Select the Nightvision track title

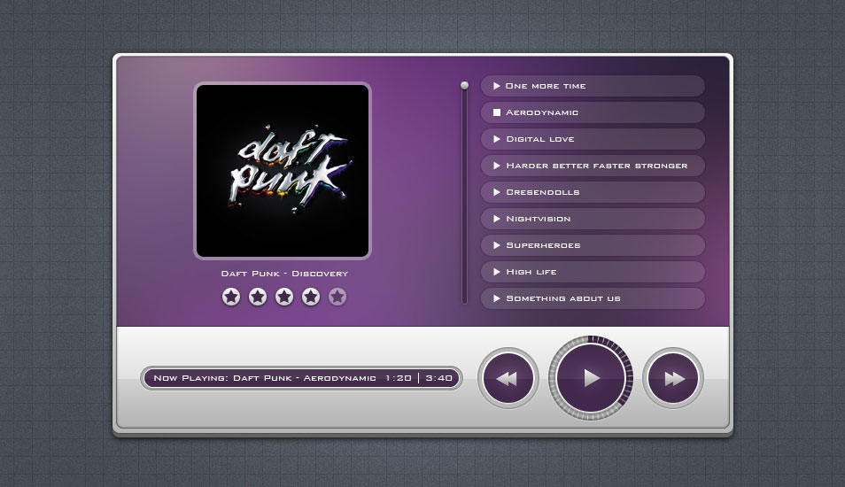click(538, 219)
